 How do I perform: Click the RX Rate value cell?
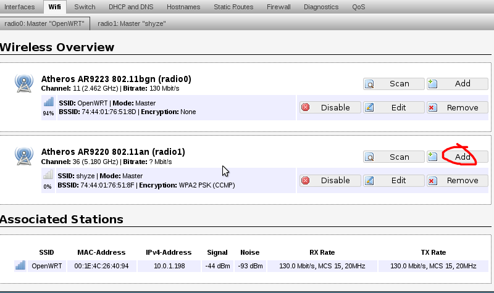click(322, 266)
